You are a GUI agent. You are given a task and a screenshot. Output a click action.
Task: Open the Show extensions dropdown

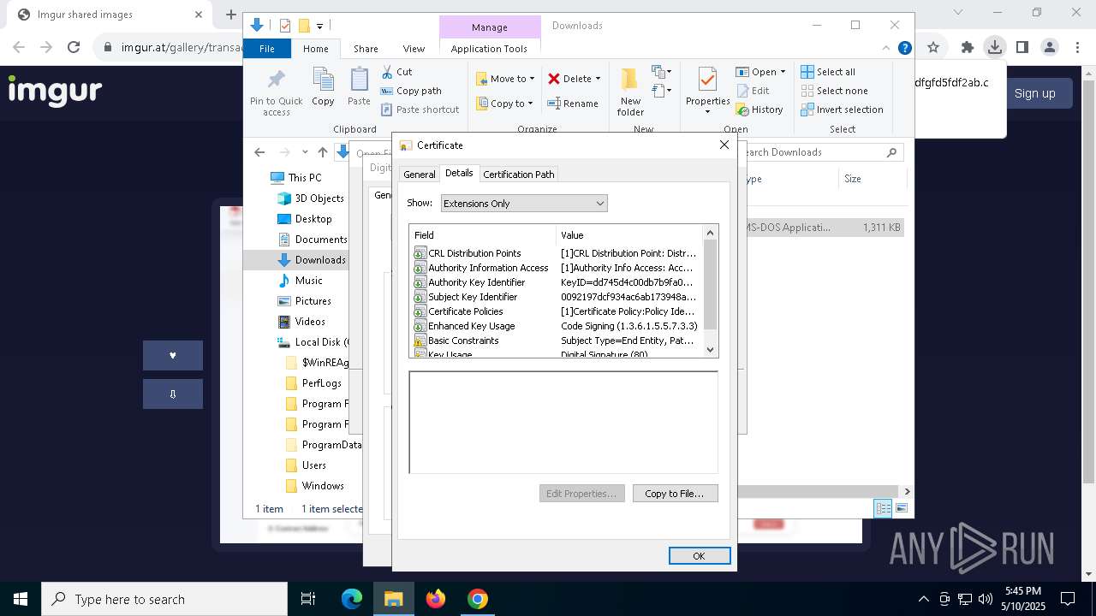pos(524,204)
